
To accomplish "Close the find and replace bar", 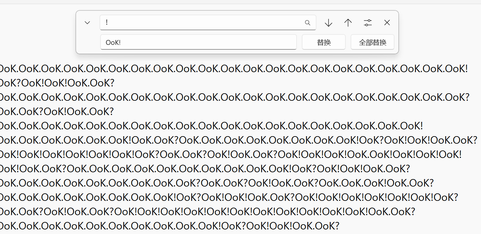I will coord(387,23).
